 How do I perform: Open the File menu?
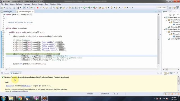[x=2, y=4]
